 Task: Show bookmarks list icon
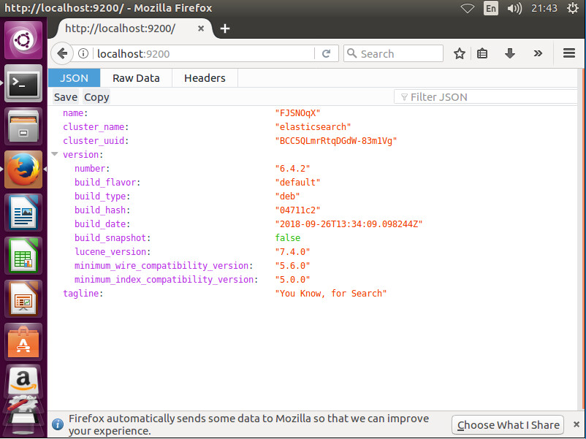pyautogui.click(x=482, y=54)
